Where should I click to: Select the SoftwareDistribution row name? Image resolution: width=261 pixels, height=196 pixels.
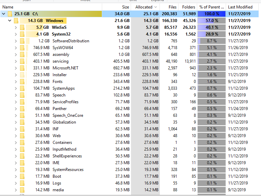tap(71, 41)
